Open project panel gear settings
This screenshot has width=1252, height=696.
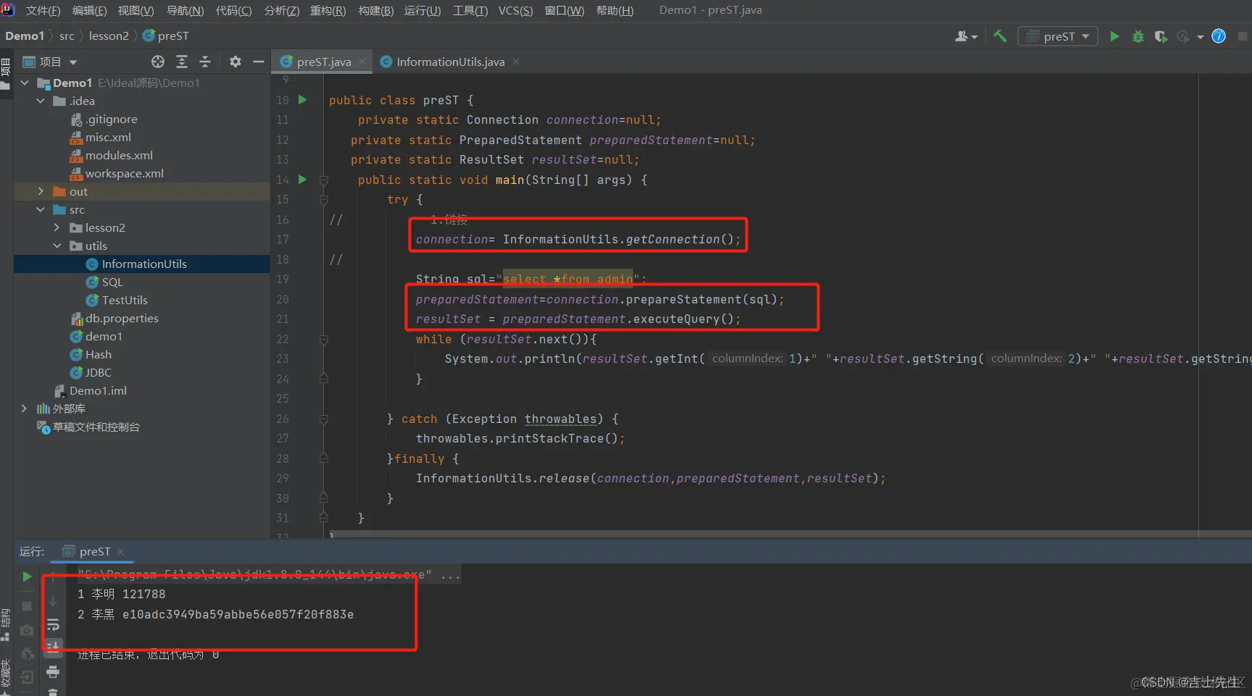pos(235,62)
